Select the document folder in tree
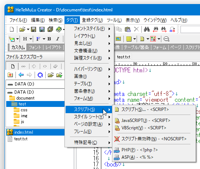Screen dimensions: 200x169 pyautogui.click(x=22, y=98)
